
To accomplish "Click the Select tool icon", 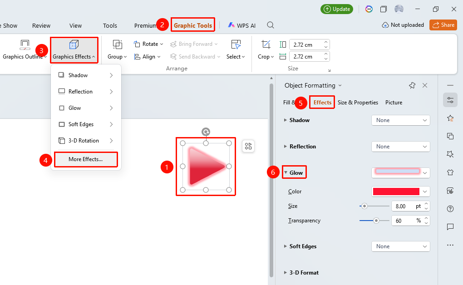I will click(236, 44).
